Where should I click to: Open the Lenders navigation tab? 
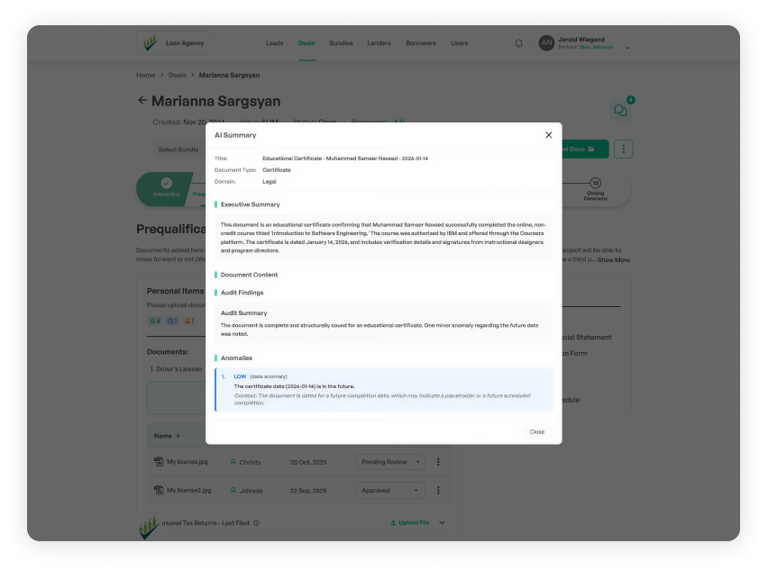pyautogui.click(x=379, y=42)
